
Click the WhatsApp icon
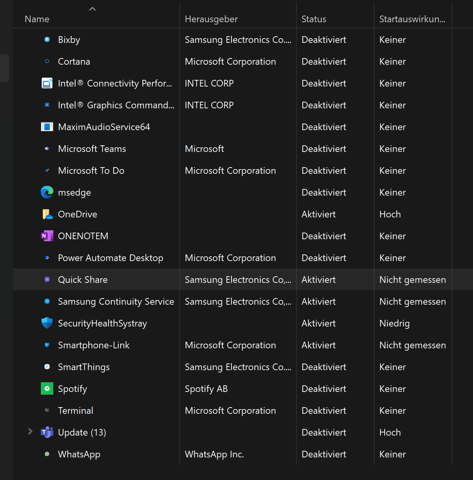click(x=47, y=454)
